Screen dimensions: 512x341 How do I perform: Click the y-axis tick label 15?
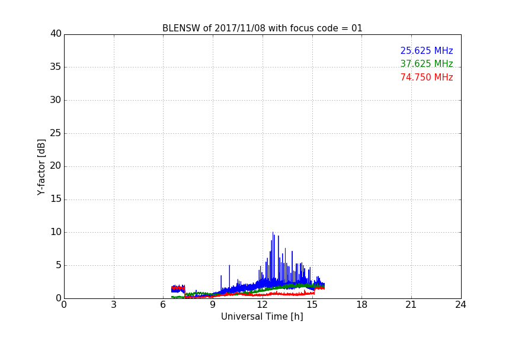(x=56, y=199)
